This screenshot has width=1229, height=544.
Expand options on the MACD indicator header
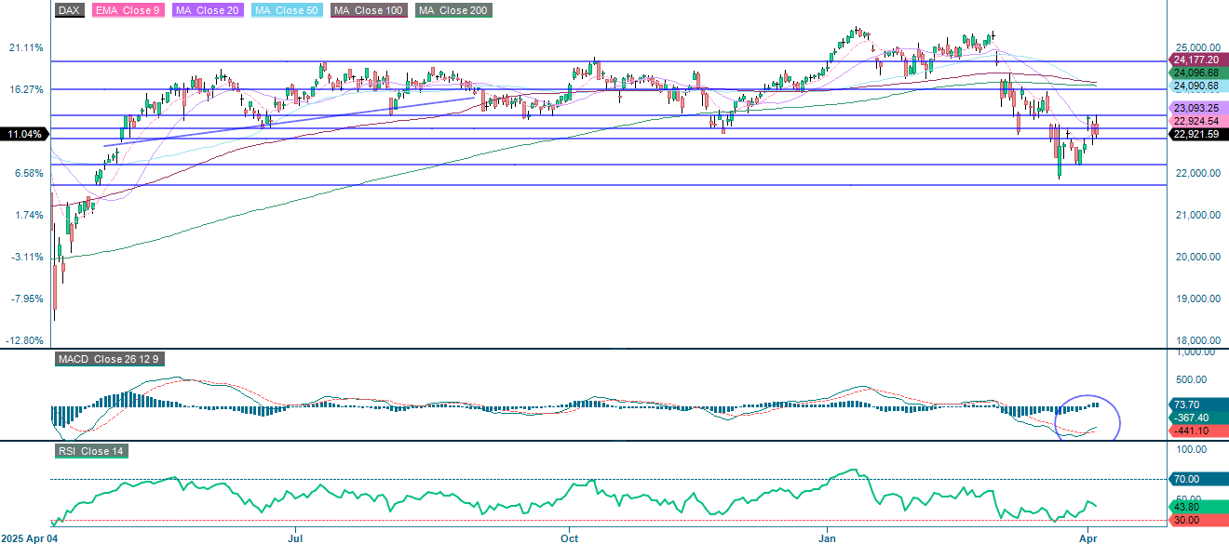tap(113, 359)
